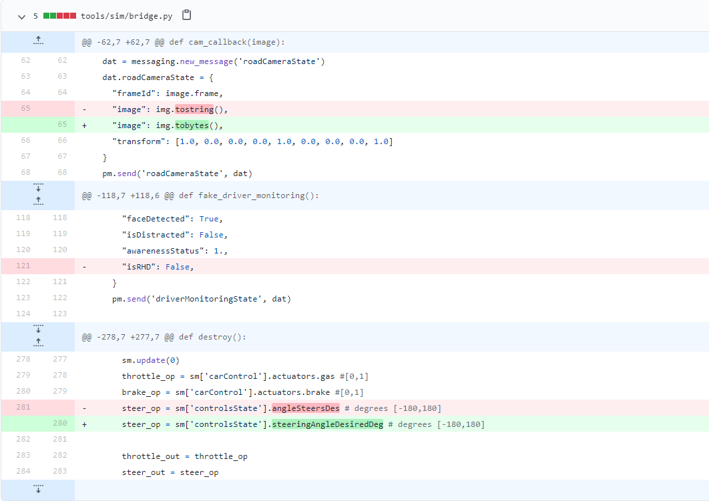Expand lines below the first hunk downward

(38, 190)
